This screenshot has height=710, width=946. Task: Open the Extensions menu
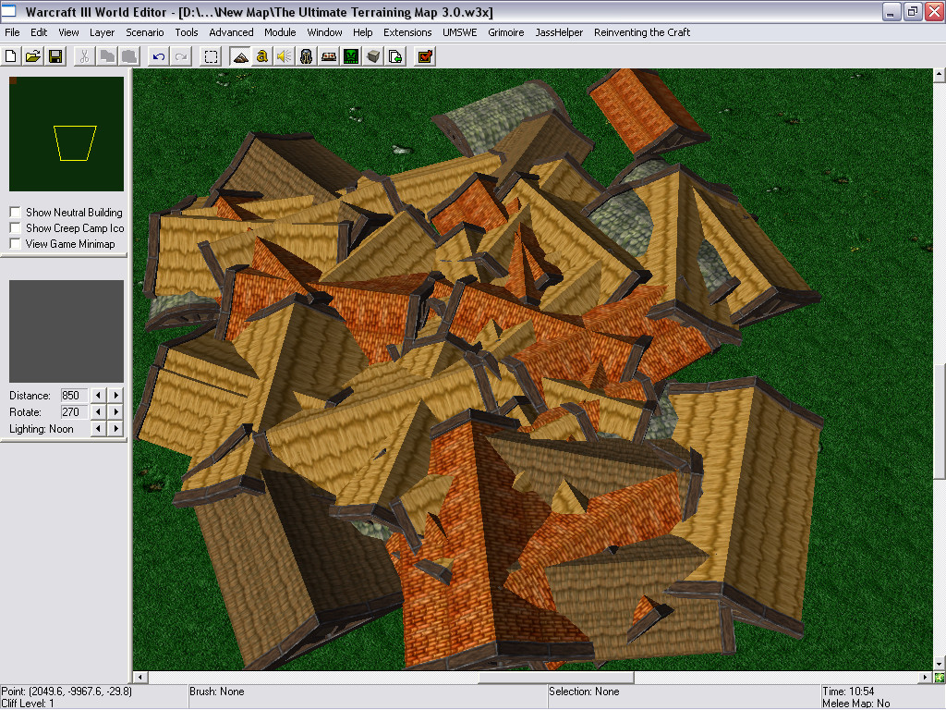click(x=407, y=32)
